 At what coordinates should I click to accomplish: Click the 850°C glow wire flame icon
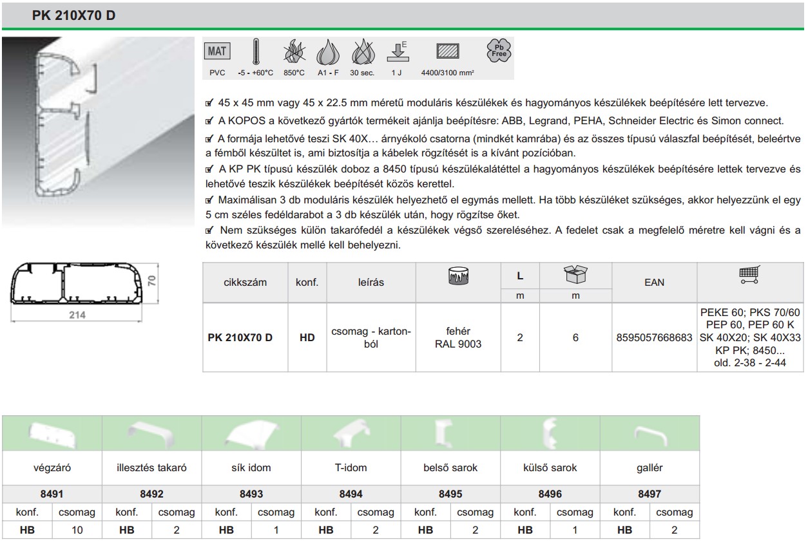pos(293,53)
